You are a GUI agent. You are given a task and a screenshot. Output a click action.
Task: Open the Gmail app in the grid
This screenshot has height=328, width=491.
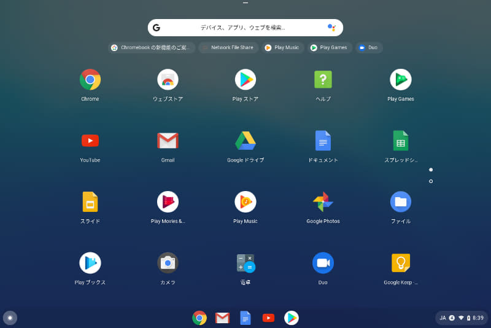click(x=168, y=141)
